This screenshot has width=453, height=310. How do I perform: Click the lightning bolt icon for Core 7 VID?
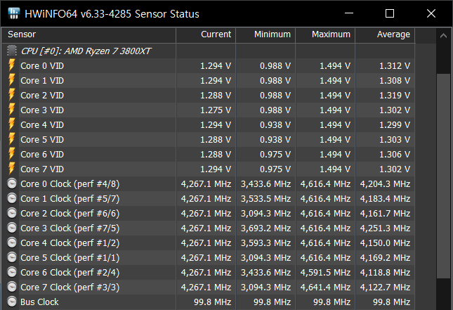[12, 169]
